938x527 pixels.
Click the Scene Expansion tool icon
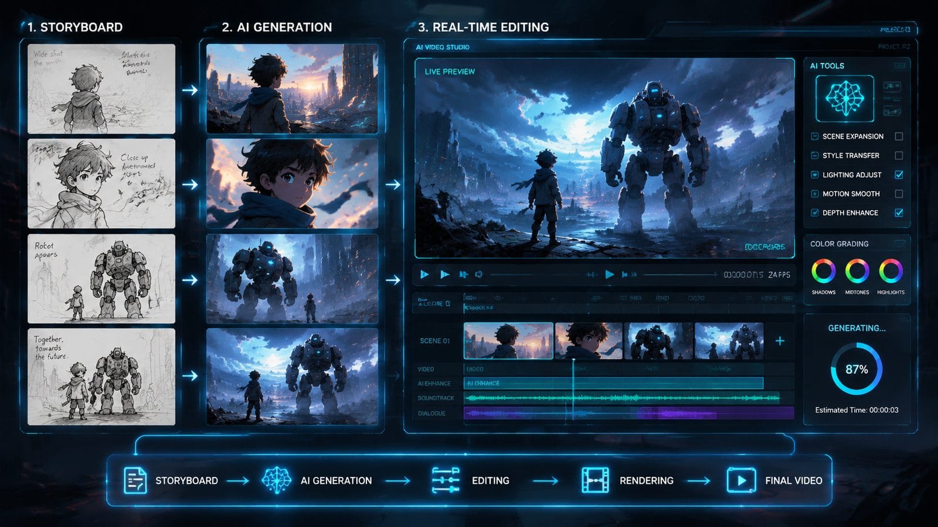[814, 136]
